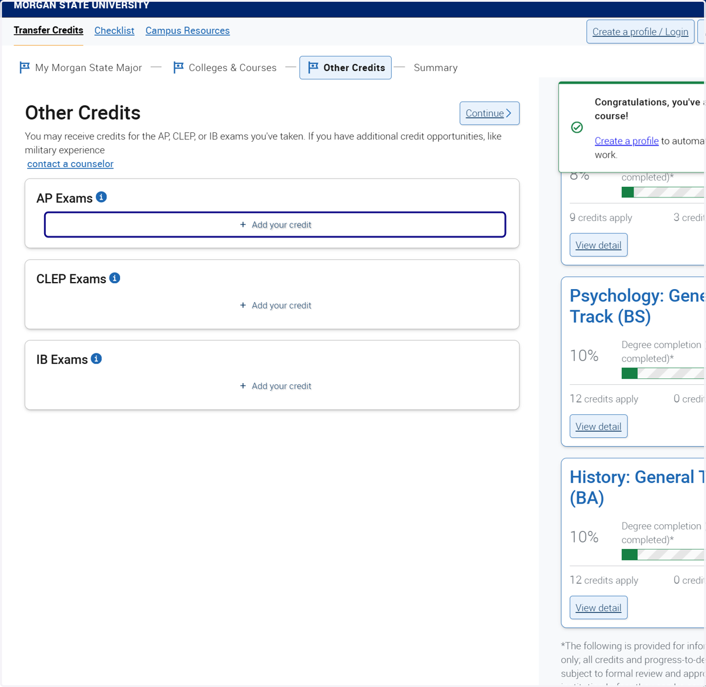Click the plus icon under CLEP Exams
The image size is (706, 687).
point(243,305)
